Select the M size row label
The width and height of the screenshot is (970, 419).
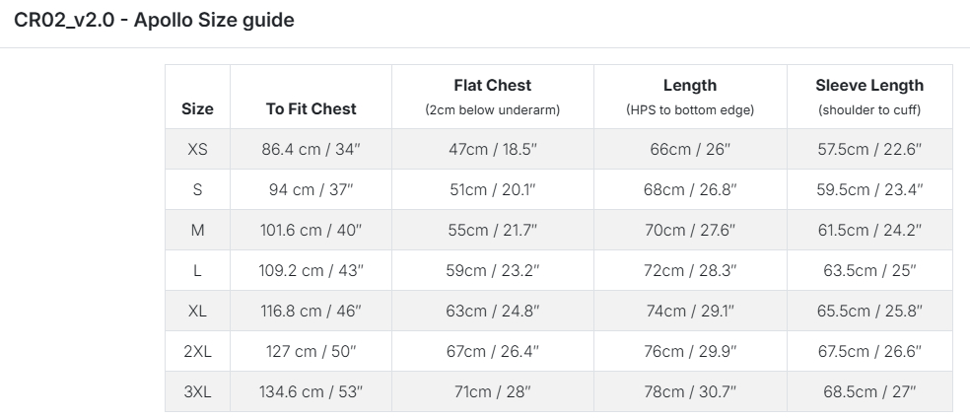(197, 230)
